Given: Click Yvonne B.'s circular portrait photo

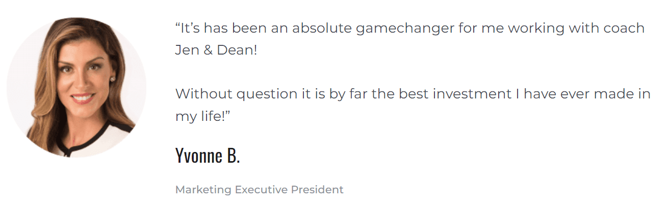Looking at the screenshot, I should click(x=76, y=88).
